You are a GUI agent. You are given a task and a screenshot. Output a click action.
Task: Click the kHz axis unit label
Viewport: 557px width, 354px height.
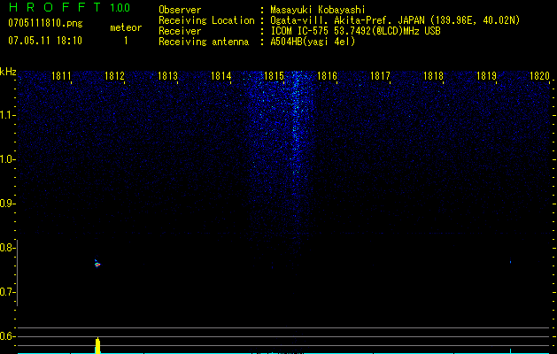[x=8, y=72]
